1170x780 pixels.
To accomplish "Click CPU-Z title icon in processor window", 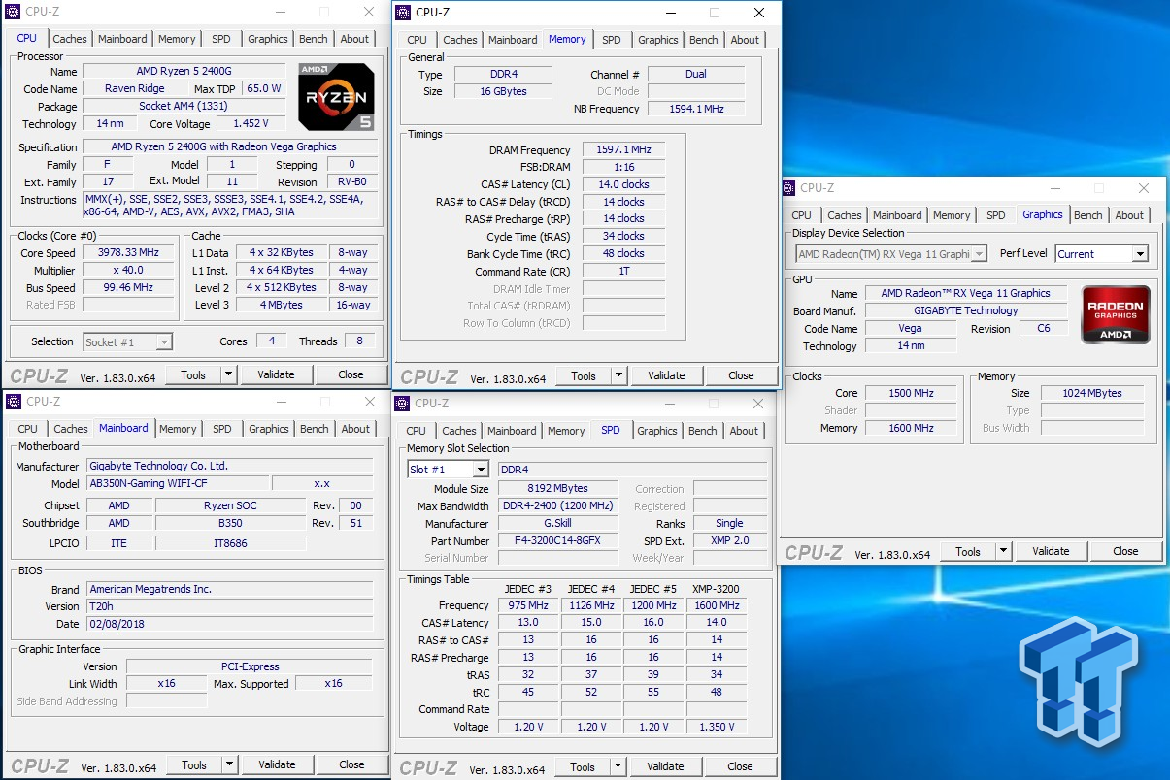I will coord(14,12).
